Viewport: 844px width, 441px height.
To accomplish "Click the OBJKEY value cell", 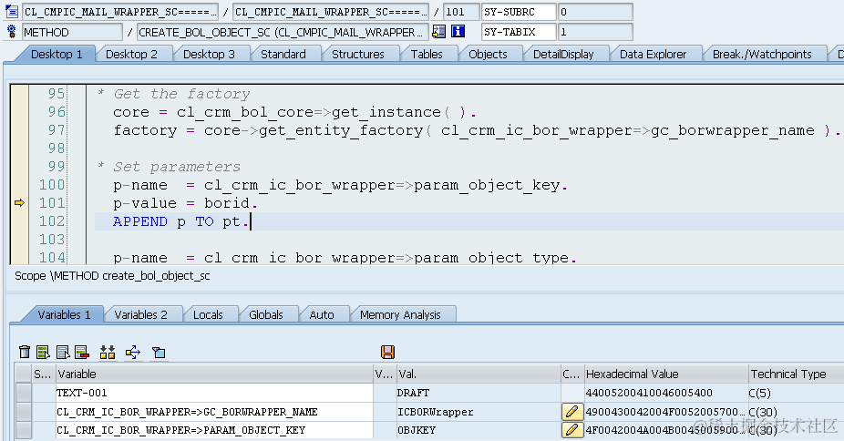I will 479,430.
